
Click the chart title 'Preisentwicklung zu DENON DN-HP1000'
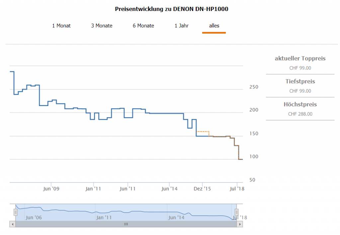(171, 9)
